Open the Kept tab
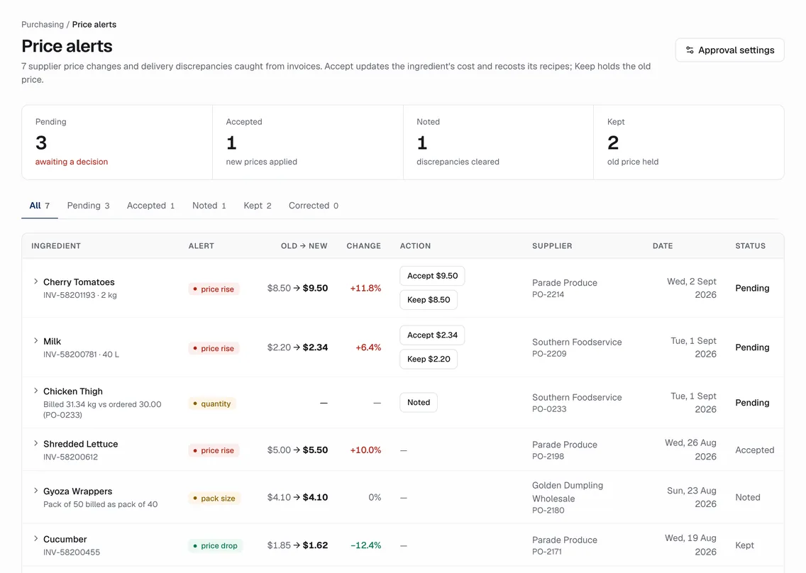806x573 pixels. pyautogui.click(x=257, y=206)
